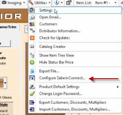Select Customers in the Utilities menu

pyautogui.click(x=75, y=24)
